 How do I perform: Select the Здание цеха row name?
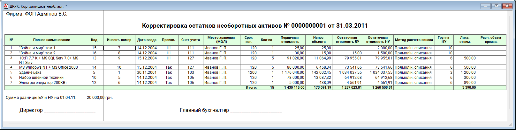point(30,72)
